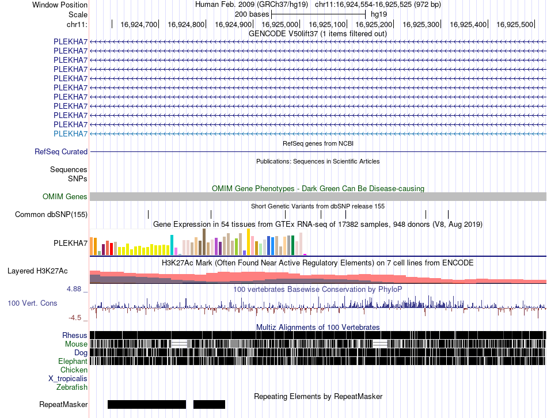Click the RepeatMasker track label

[63, 405]
